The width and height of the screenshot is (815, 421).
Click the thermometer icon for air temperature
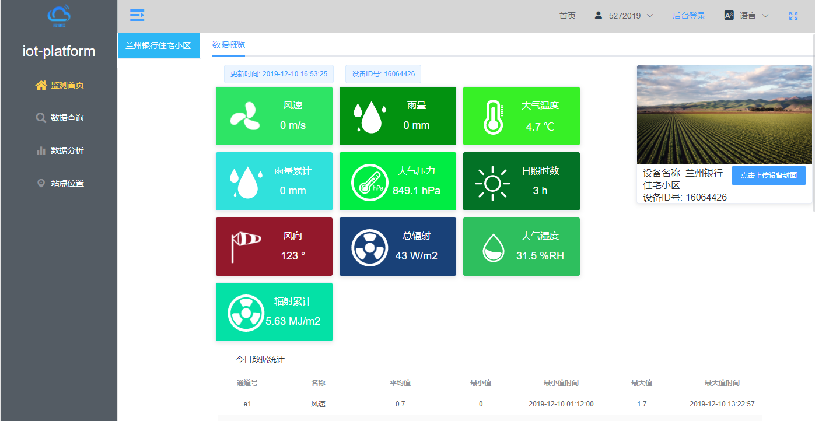point(492,116)
